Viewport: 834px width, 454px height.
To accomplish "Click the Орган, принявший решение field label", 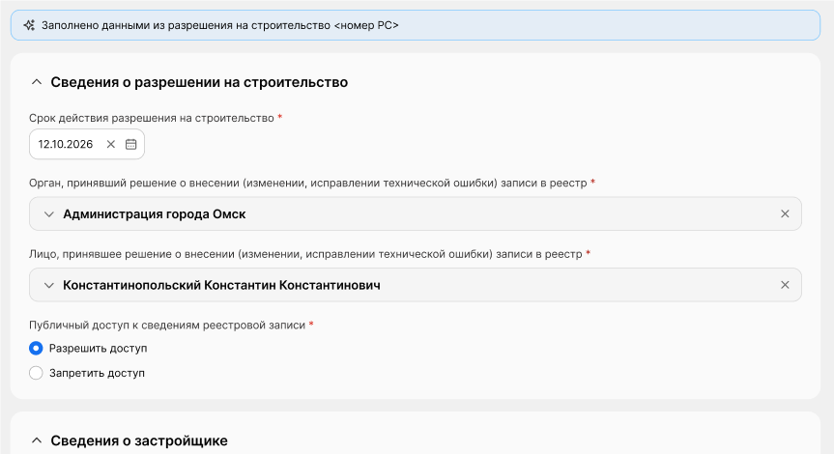I will 308,183.
